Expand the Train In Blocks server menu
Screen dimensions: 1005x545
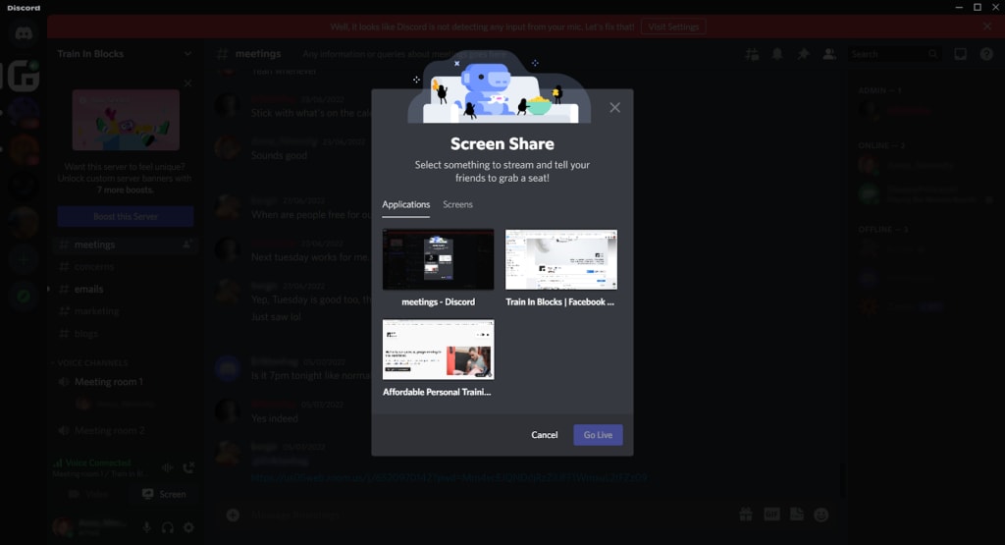187,54
